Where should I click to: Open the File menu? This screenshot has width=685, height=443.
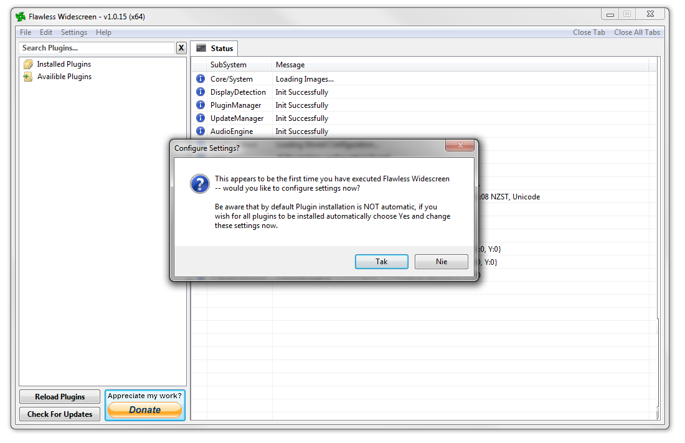[x=26, y=32]
